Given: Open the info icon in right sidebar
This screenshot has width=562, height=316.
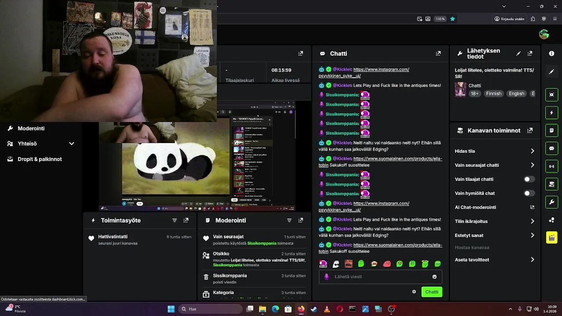Looking at the screenshot, I should [551, 54].
